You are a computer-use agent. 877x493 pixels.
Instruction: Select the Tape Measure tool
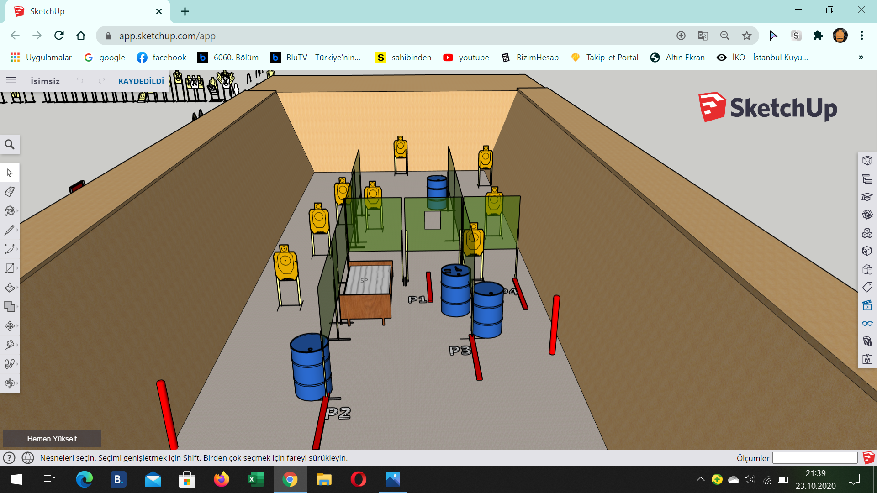click(10, 345)
